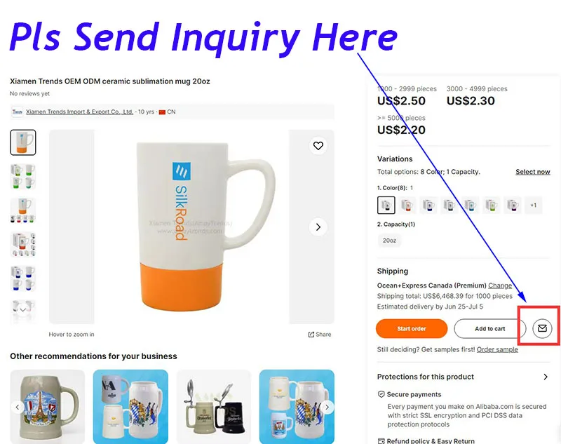
Task: Click Change shipping method link
Action: 500,285
